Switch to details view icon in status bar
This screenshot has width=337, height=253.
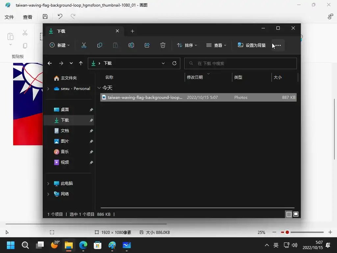pos(289,214)
